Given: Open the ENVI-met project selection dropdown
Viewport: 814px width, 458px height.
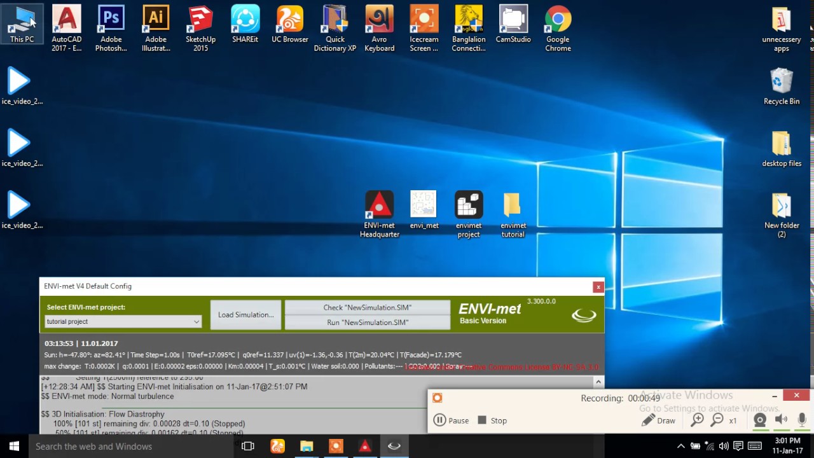Looking at the screenshot, I should click(123, 322).
